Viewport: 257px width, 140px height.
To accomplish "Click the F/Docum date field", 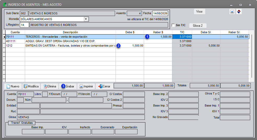I will (69, 94).
